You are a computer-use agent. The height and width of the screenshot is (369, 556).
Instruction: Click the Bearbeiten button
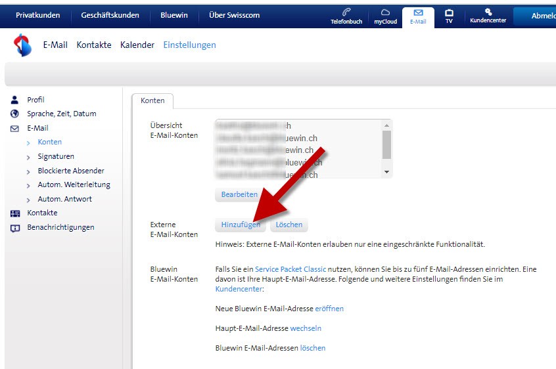point(239,194)
